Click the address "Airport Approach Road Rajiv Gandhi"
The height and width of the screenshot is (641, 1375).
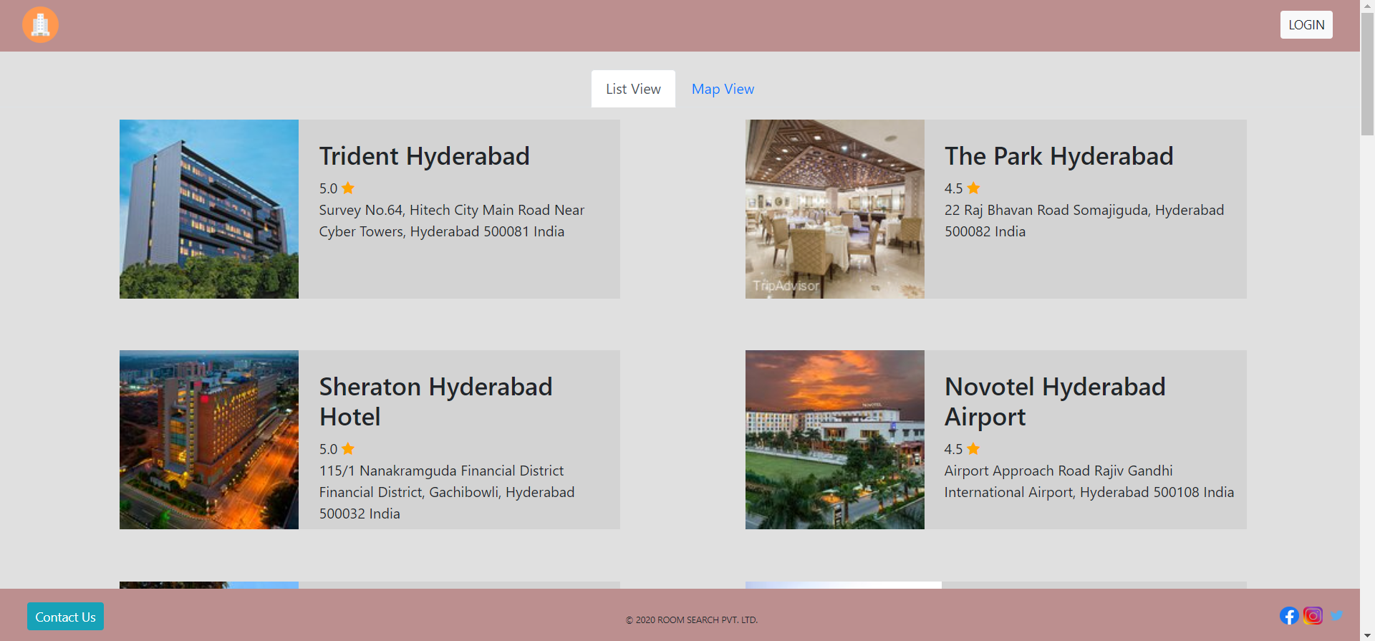pyautogui.click(x=1089, y=481)
